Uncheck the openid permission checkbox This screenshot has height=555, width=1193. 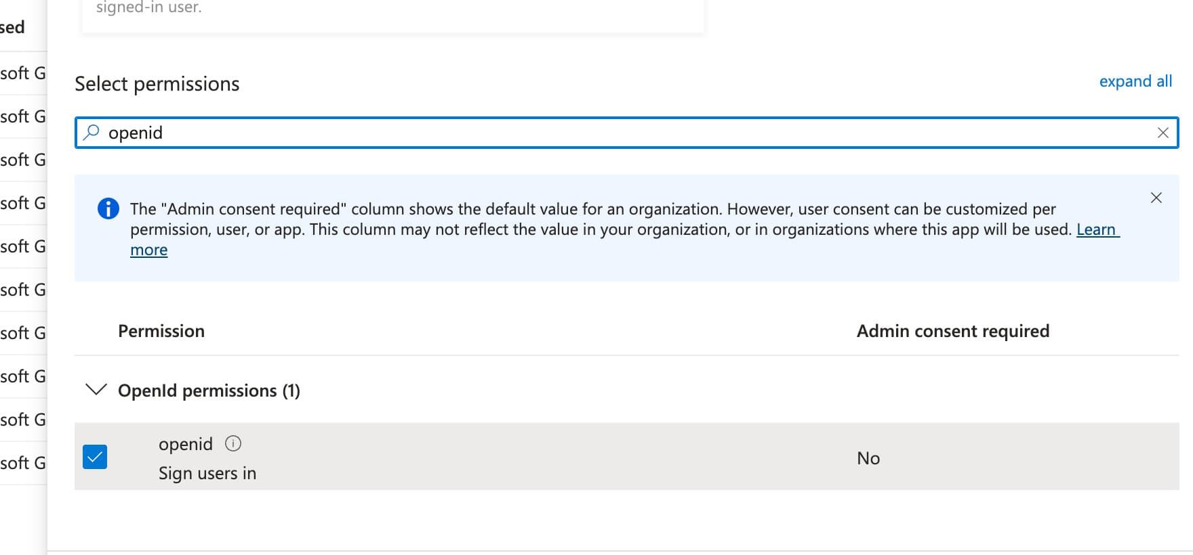click(95, 457)
